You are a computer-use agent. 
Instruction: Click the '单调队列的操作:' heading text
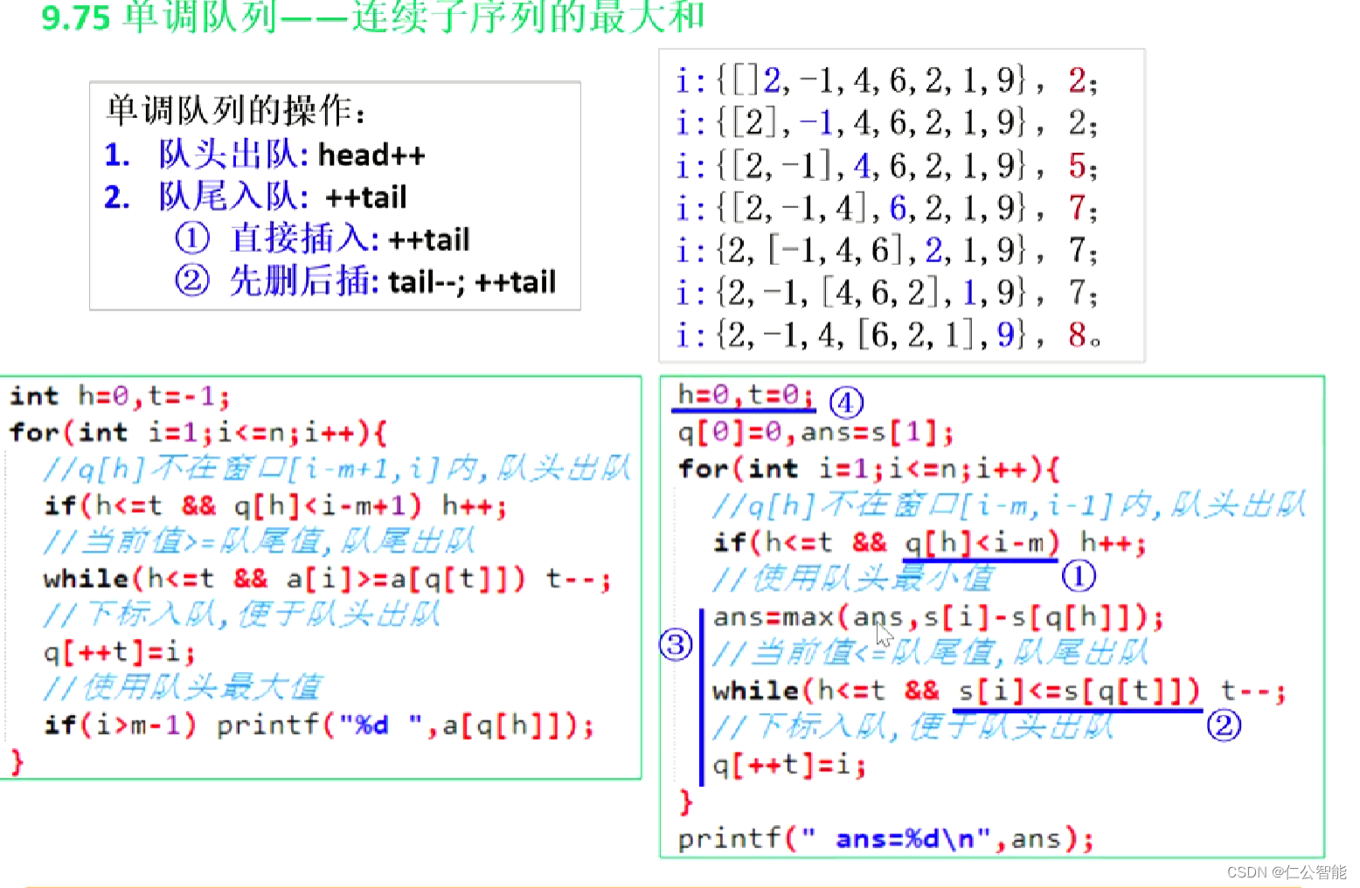pos(236,110)
